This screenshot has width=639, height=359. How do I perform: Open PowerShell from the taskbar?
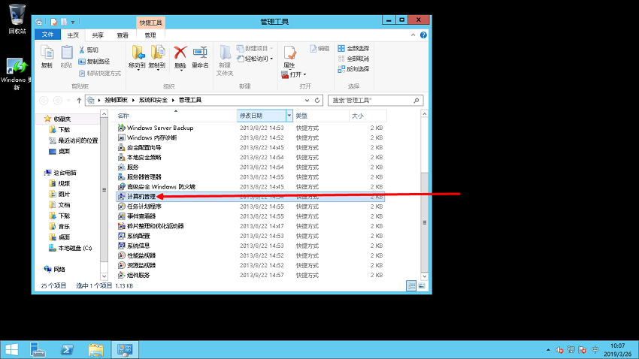[67, 350]
